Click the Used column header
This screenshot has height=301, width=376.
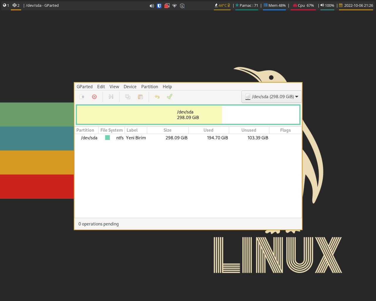[209, 130]
